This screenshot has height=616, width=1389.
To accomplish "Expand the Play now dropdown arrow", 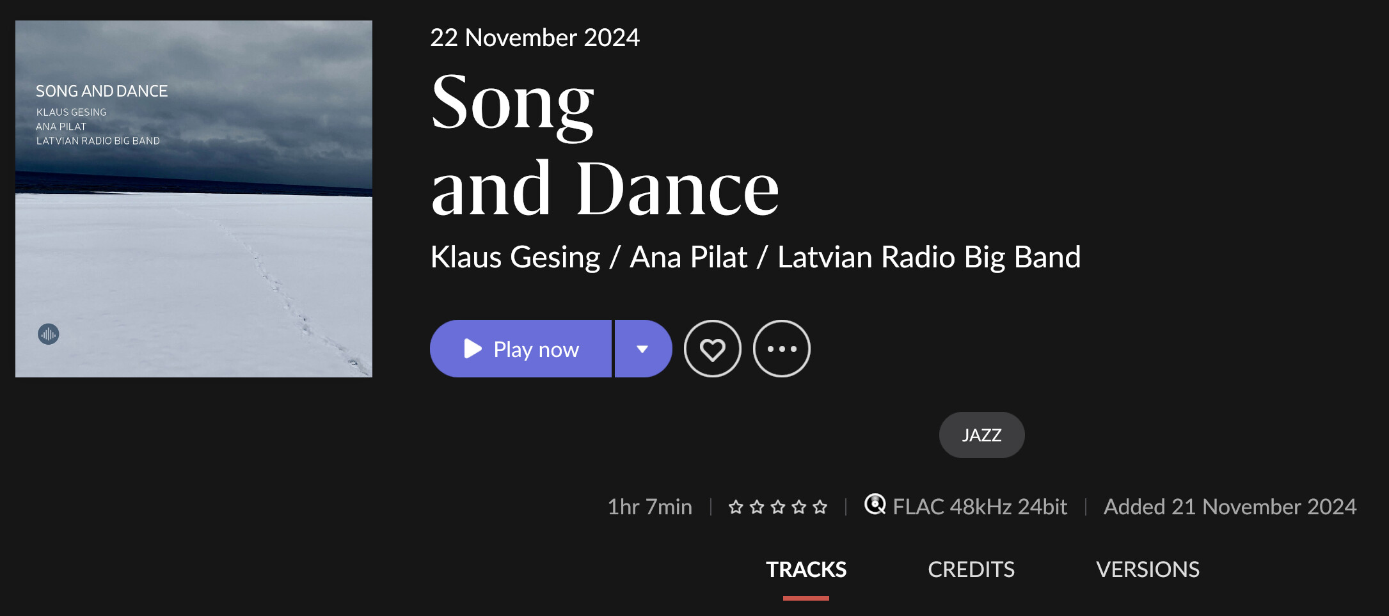I will 643,349.
